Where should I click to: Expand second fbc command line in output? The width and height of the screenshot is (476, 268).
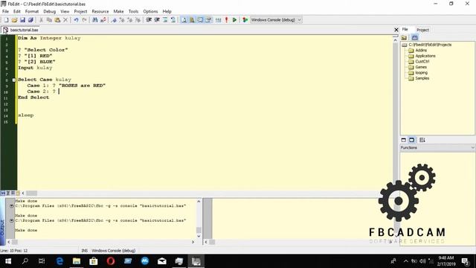pos(12,220)
